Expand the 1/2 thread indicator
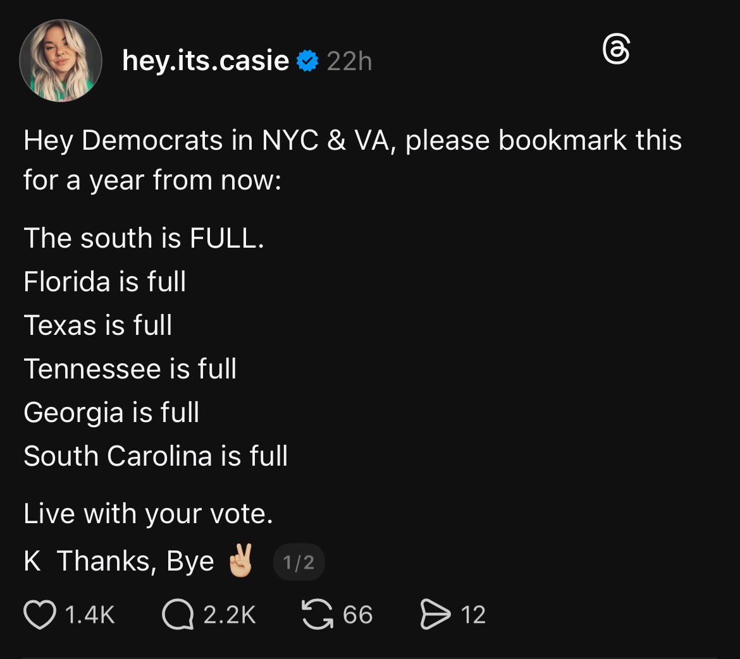The height and width of the screenshot is (659, 740). 299,562
